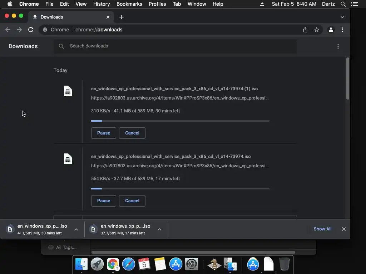Open Chrome icon in the dock
Image resolution: width=366 pixels, height=274 pixels.
click(113, 264)
